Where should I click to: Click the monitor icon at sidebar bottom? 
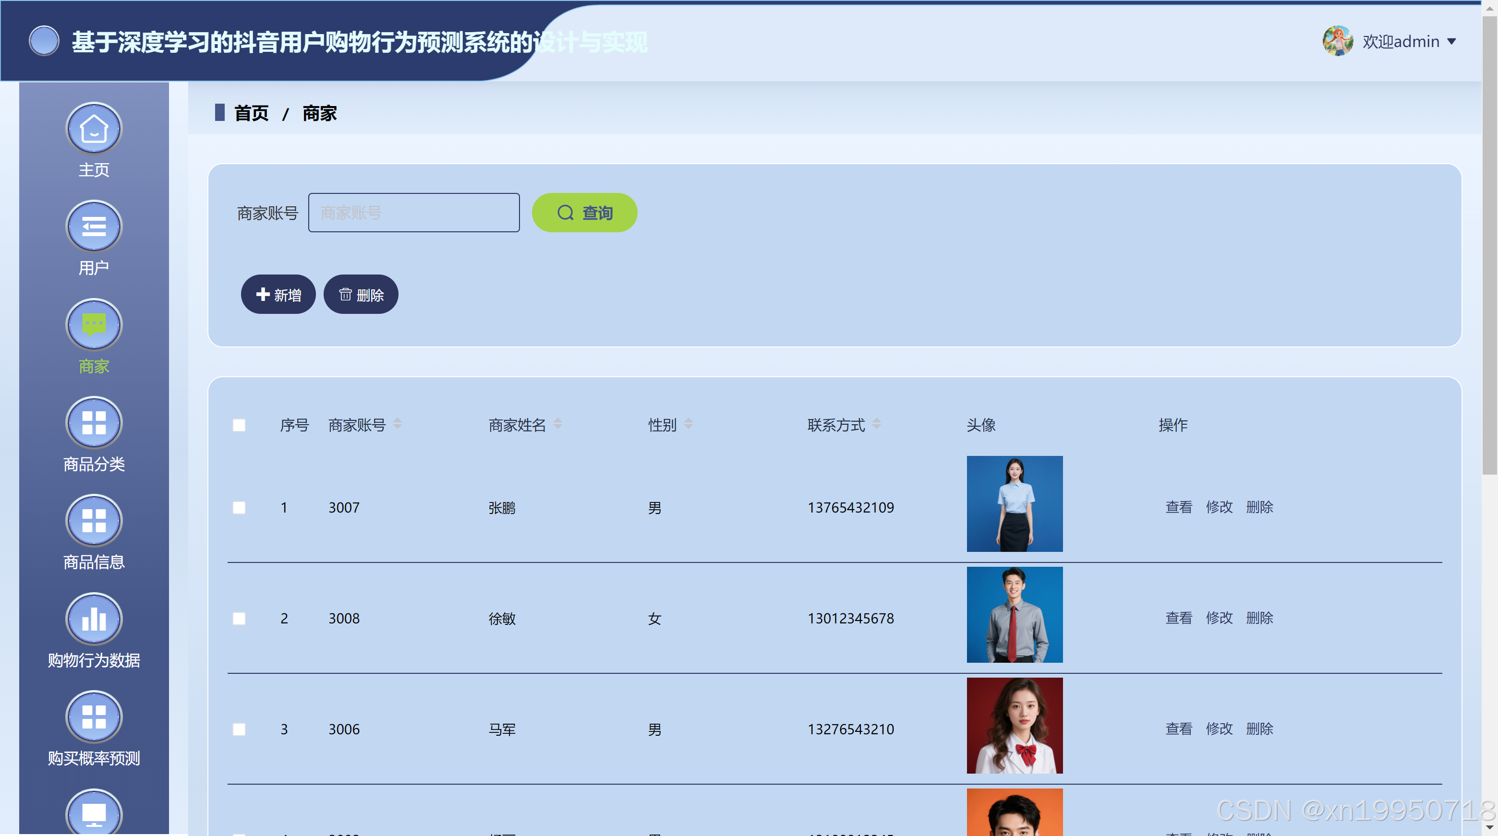94,812
